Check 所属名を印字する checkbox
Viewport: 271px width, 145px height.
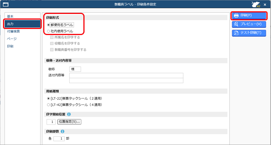point(52,37)
